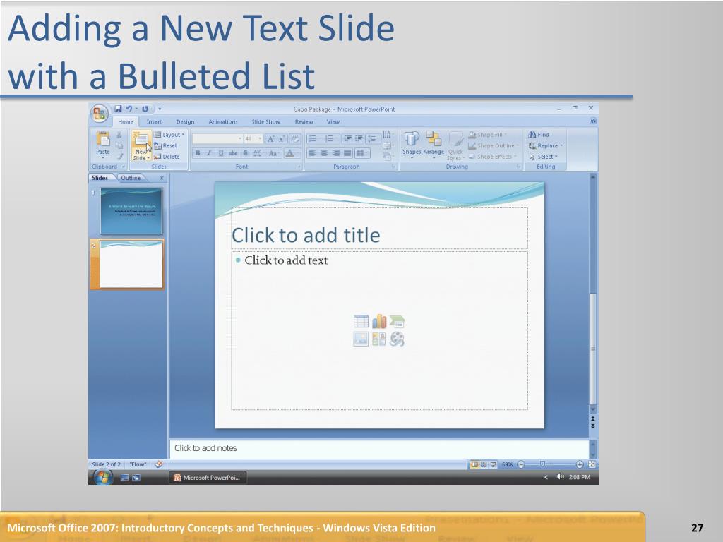Toggle Underline formatting
723x542 pixels.
(221, 153)
